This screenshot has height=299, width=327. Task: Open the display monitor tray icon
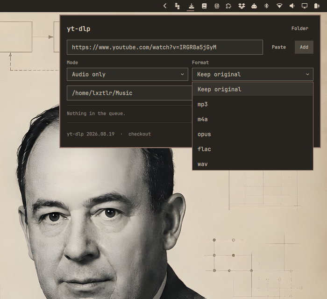click(305, 6)
